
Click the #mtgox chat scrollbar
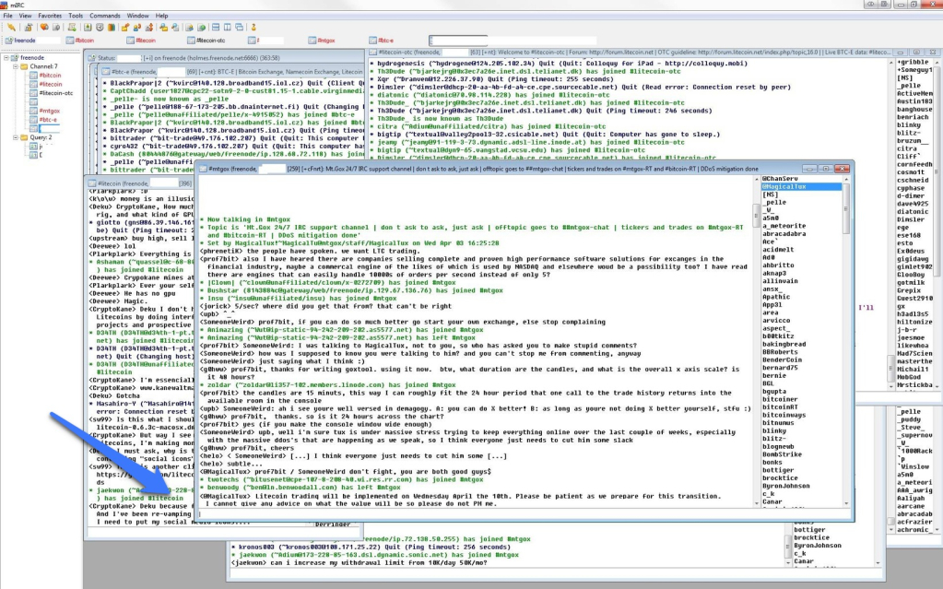[757, 340]
